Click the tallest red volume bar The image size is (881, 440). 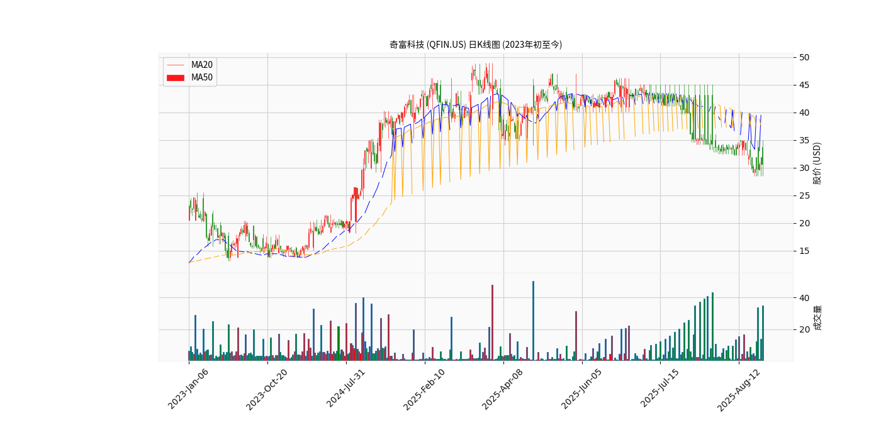(492, 322)
